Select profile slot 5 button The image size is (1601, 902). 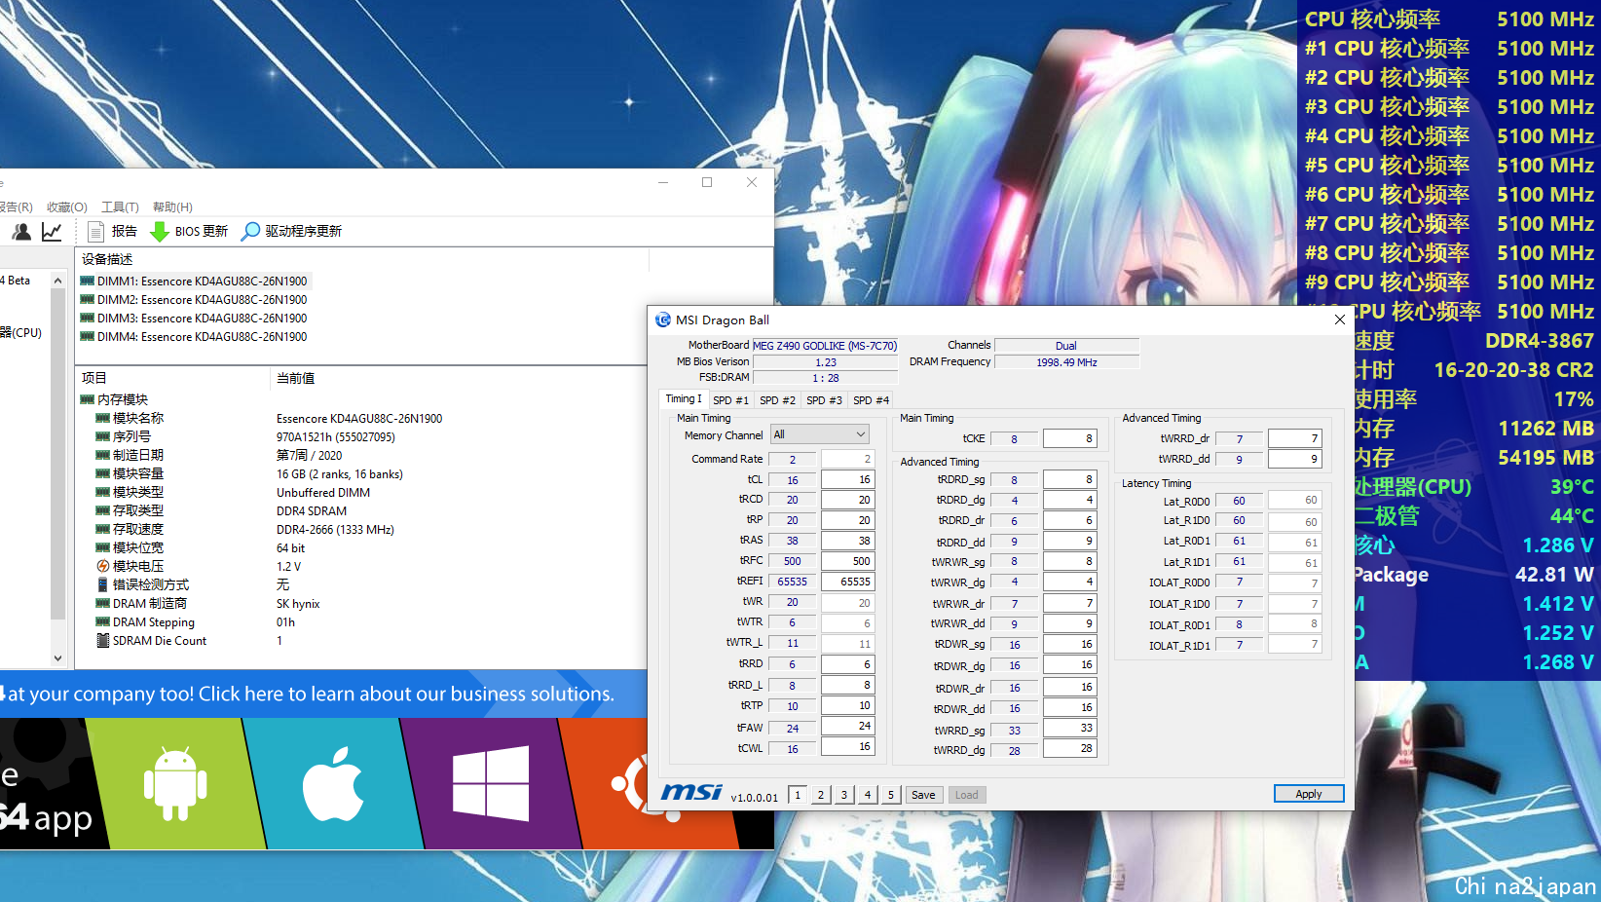click(891, 795)
